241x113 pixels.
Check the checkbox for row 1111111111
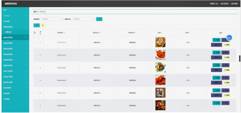click(36, 43)
